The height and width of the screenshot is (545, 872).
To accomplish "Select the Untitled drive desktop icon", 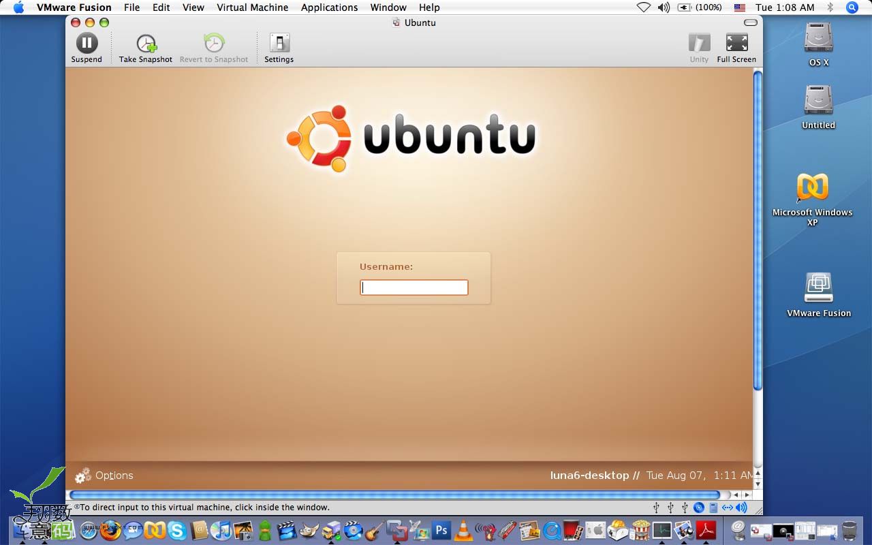I will [x=818, y=99].
